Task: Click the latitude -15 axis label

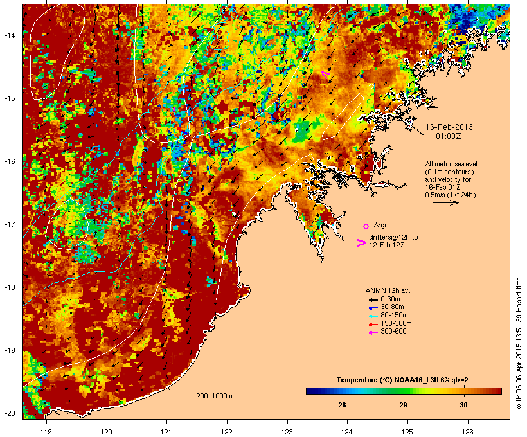Action: point(9,98)
